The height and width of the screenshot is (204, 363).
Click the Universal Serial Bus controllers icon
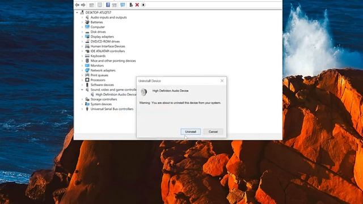[x=87, y=109]
